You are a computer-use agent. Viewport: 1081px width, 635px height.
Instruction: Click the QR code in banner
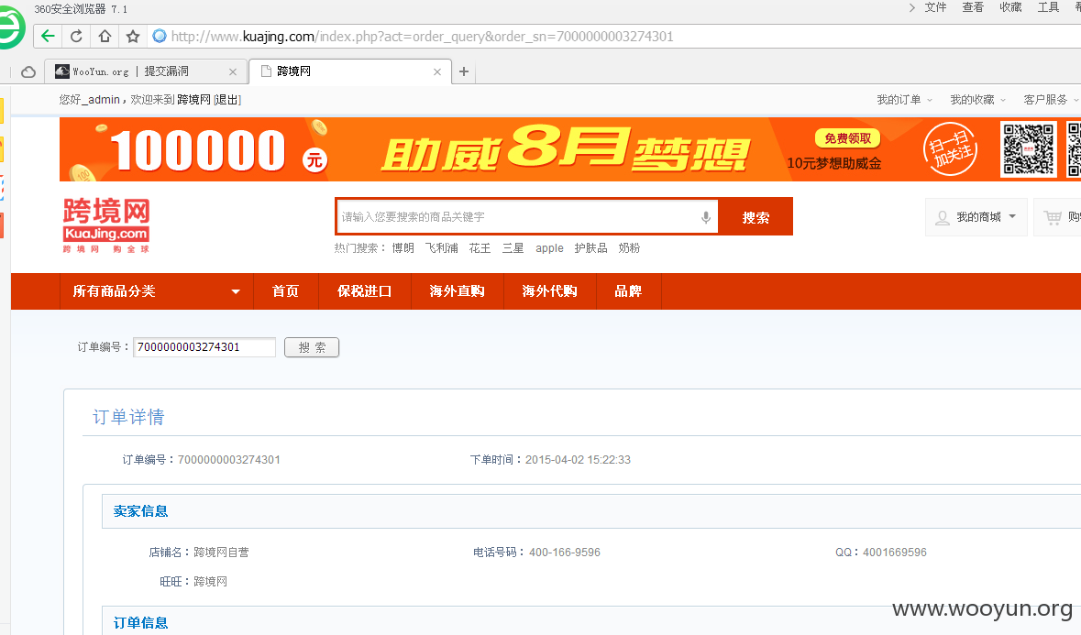pyautogui.click(x=1028, y=149)
